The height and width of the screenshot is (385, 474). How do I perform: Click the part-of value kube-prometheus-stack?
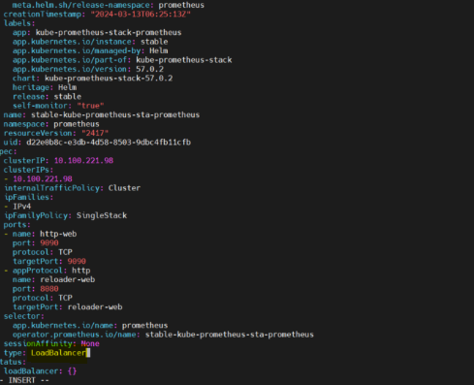pos(184,60)
